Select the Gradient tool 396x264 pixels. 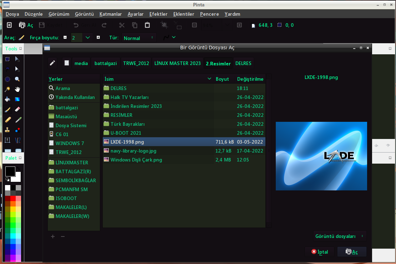[17, 99]
